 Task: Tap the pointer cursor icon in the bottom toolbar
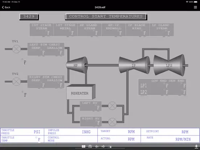pyautogui.click(x=110, y=146)
